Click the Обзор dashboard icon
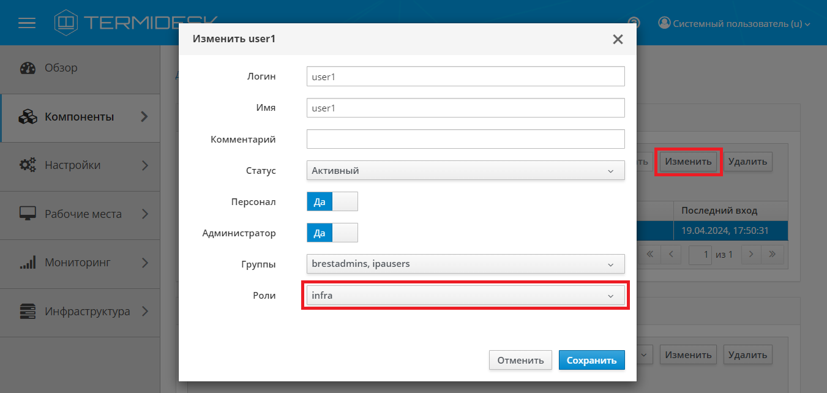Viewport: 827px width, 393px height. point(28,68)
